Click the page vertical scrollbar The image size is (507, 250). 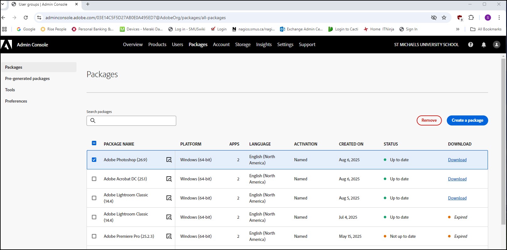click(504, 141)
